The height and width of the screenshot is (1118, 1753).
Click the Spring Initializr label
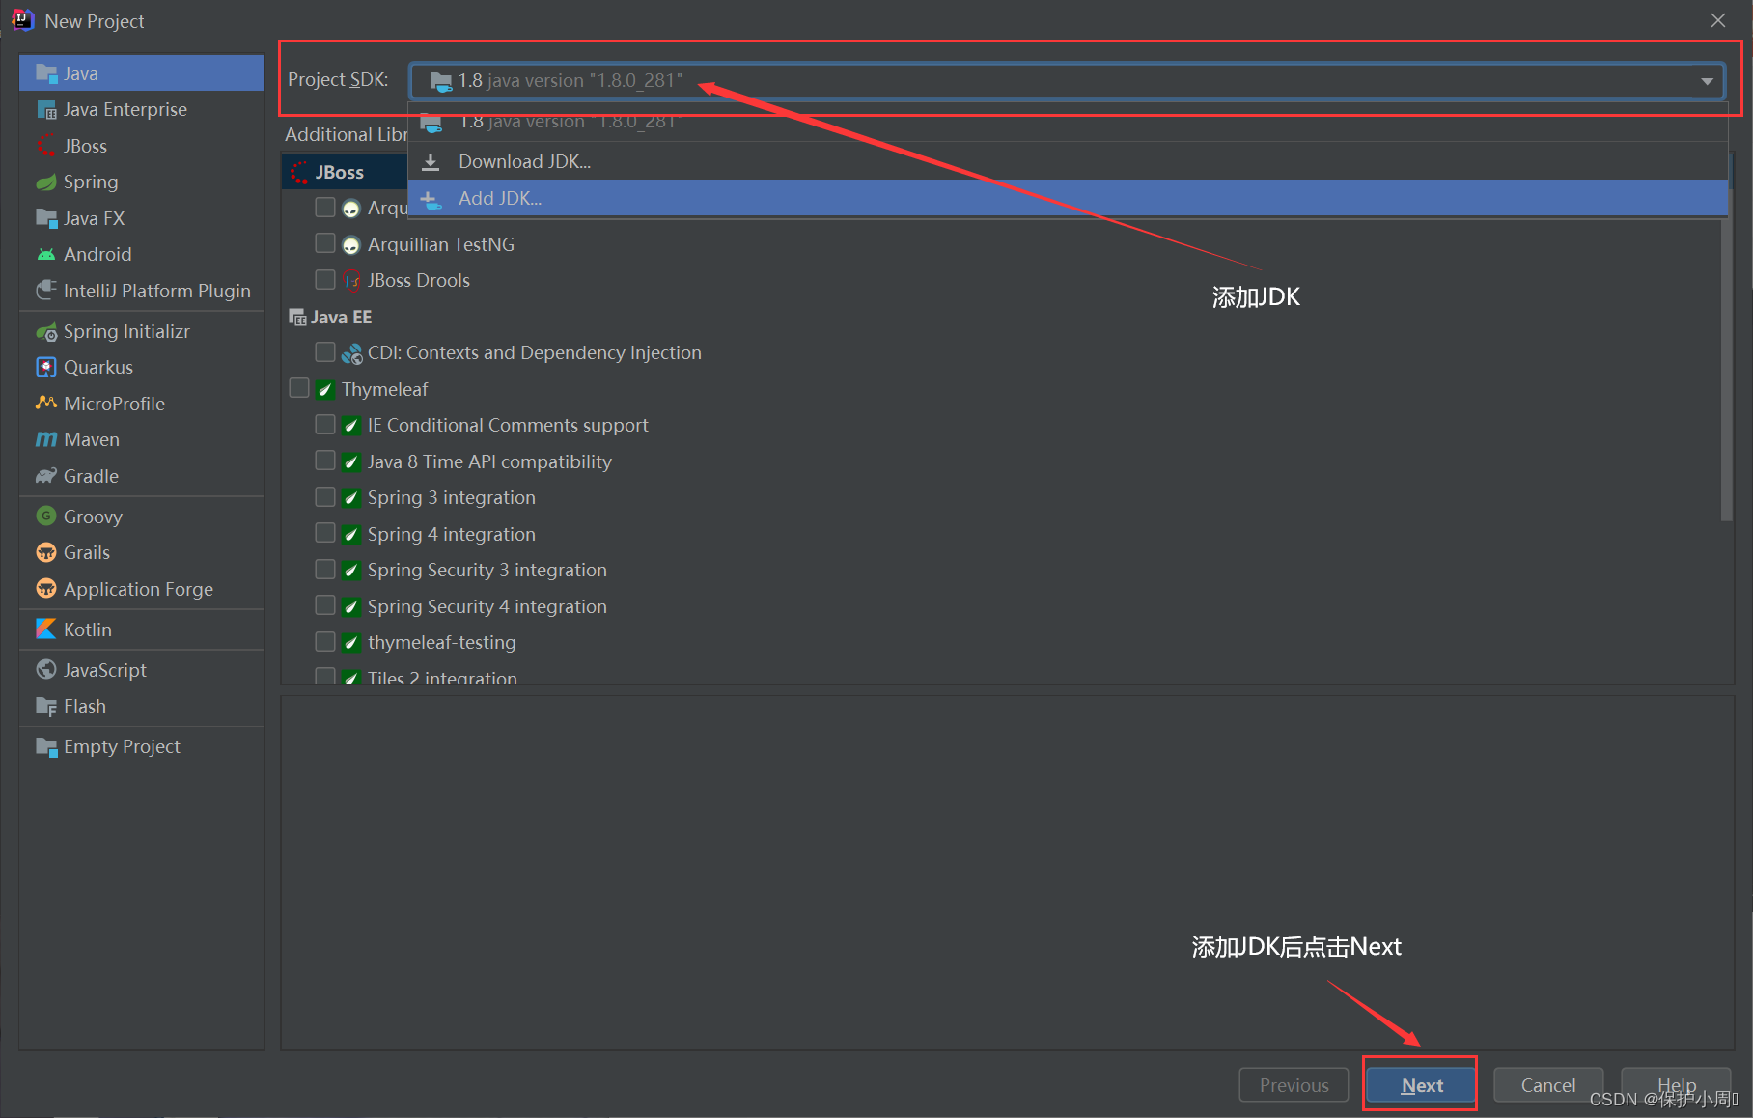[x=126, y=331]
